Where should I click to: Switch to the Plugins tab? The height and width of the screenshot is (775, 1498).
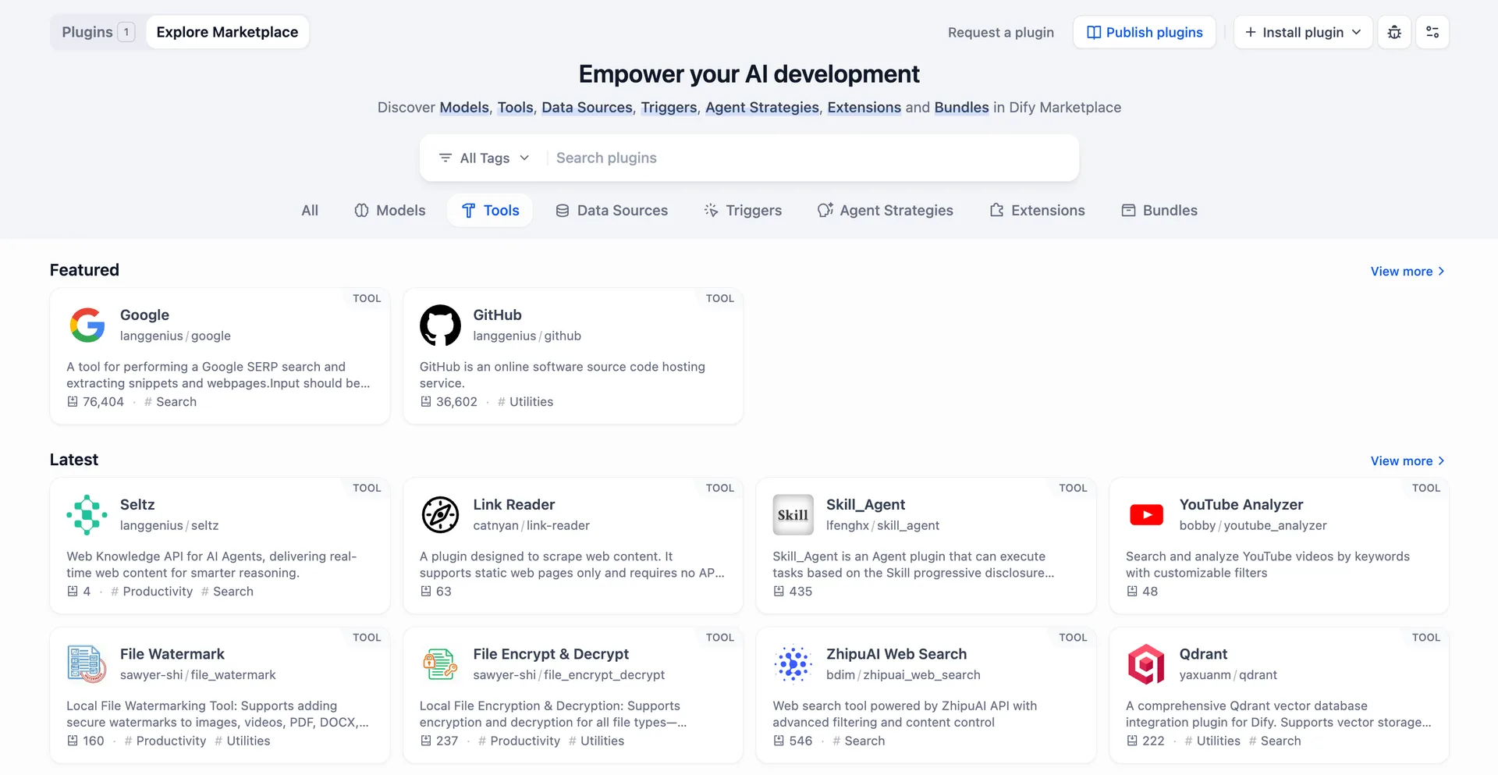(x=98, y=32)
